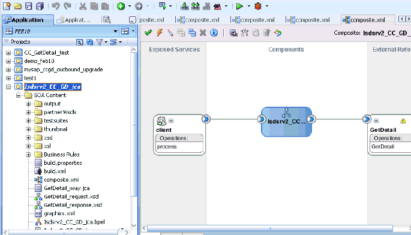Expand the demo_feb10 project node
Image resolution: width=411 pixels, height=235 pixels.
point(8,61)
